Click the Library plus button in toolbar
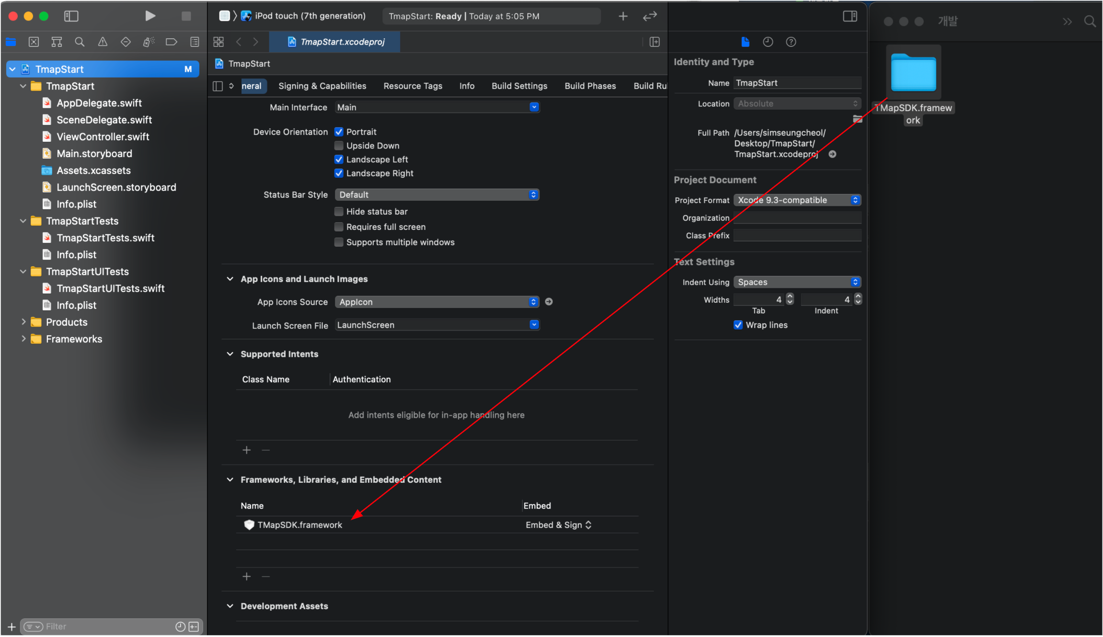The height and width of the screenshot is (637, 1103). click(x=622, y=16)
